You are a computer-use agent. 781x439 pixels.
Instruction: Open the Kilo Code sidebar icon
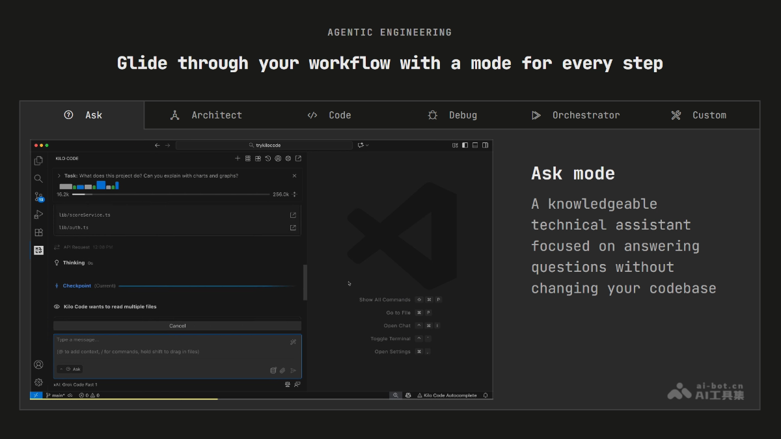[x=38, y=250]
